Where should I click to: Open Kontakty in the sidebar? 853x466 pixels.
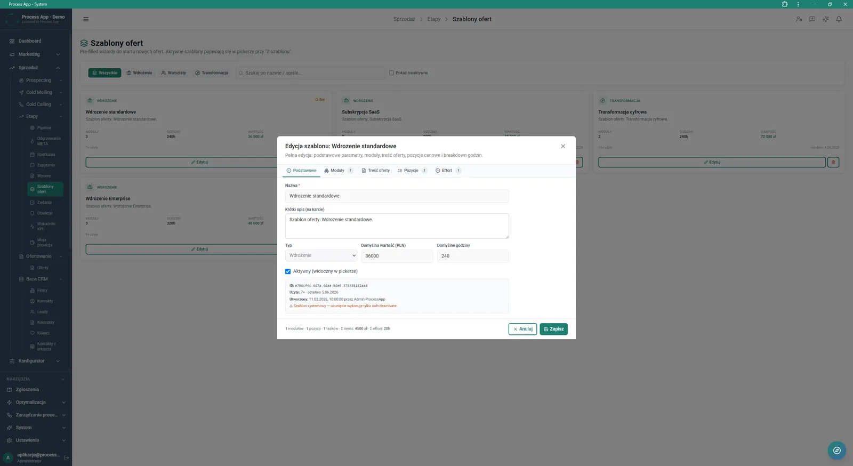click(45, 301)
